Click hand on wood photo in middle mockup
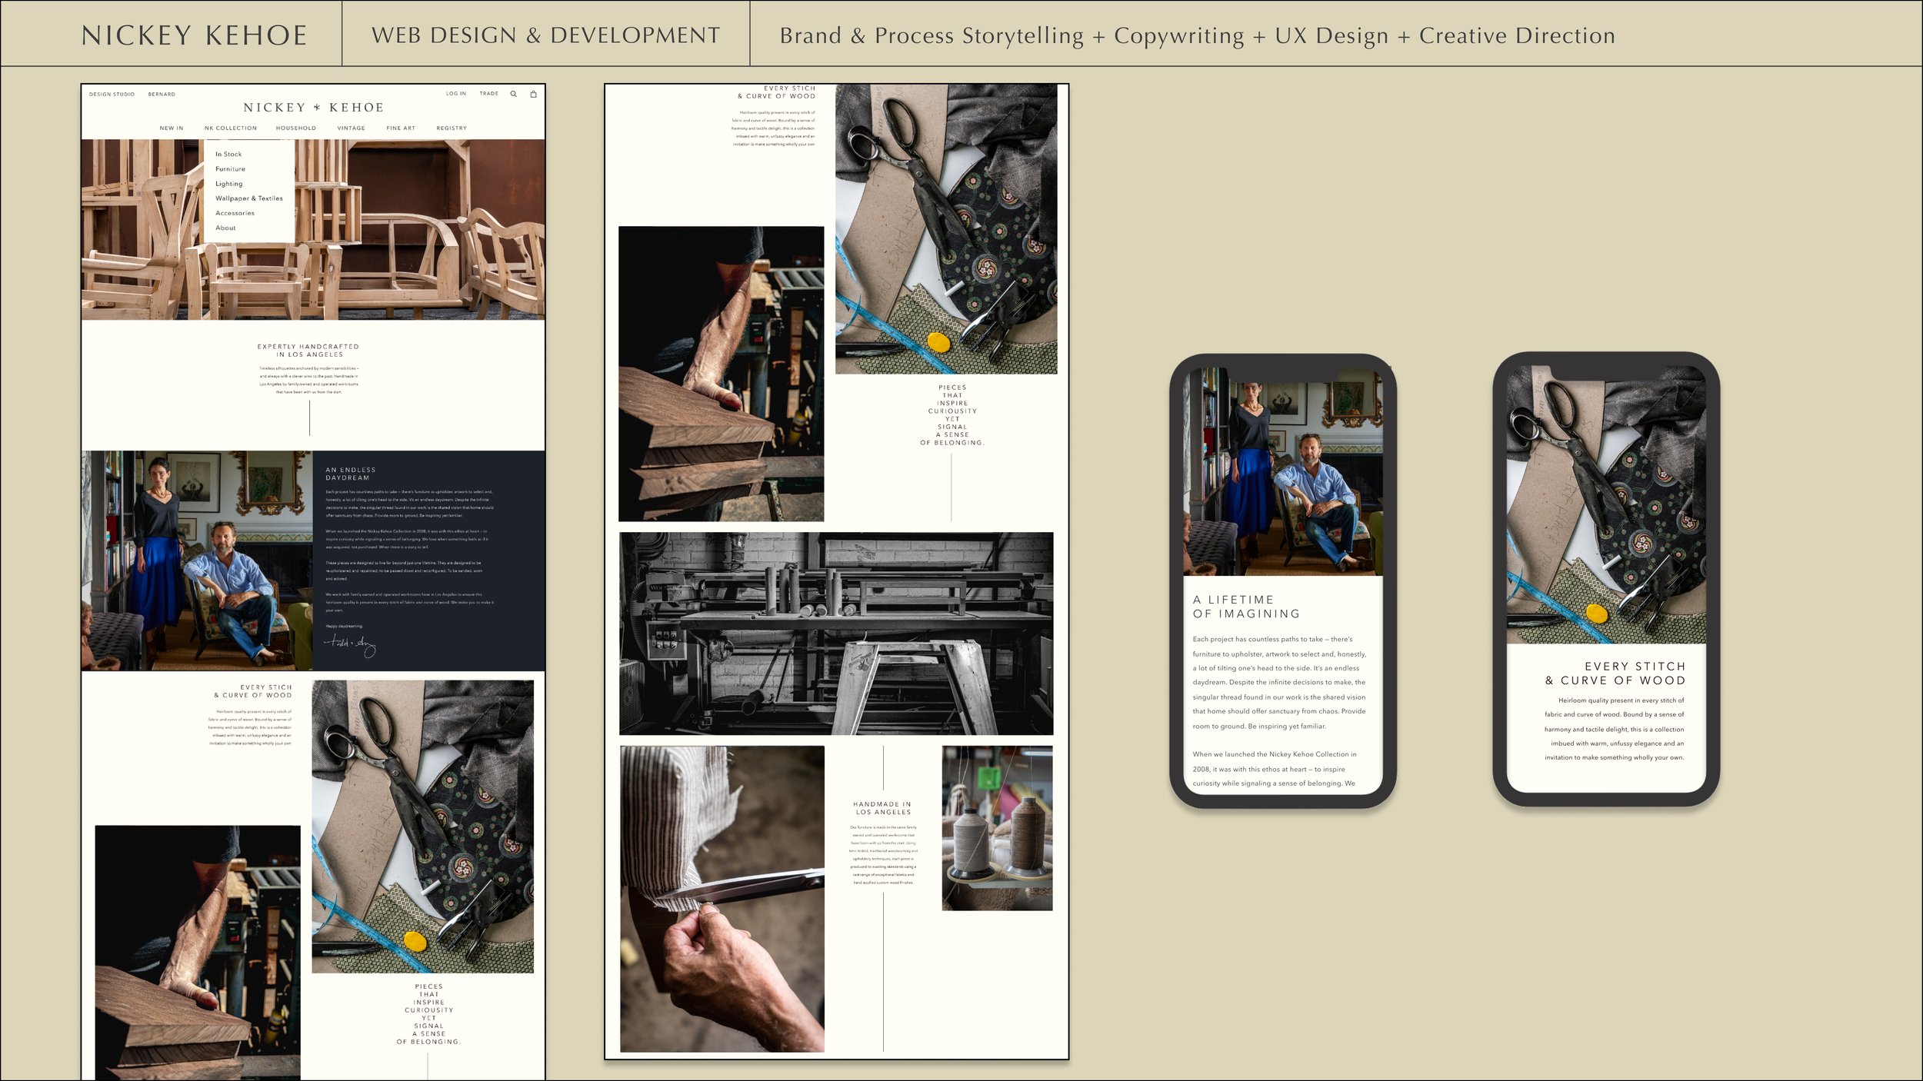 point(722,374)
